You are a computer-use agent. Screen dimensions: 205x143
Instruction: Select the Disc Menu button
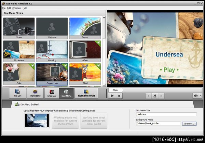click(x=66, y=93)
